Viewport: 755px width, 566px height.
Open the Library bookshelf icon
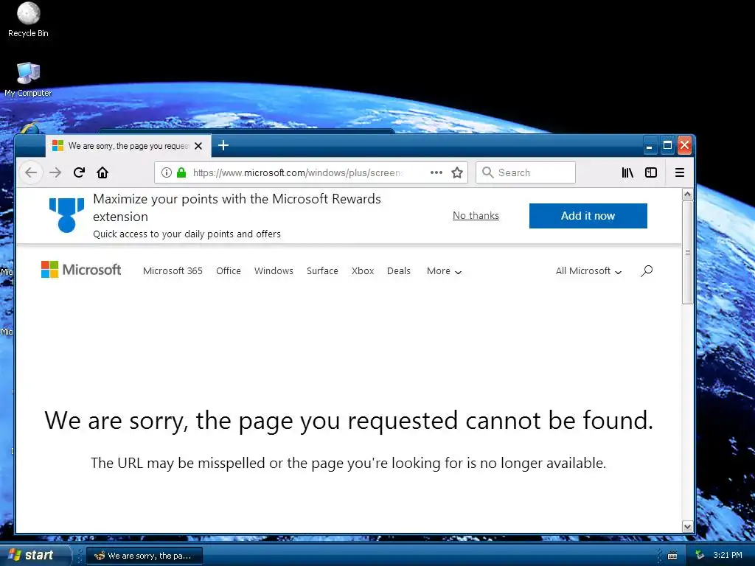[x=627, y=172]
